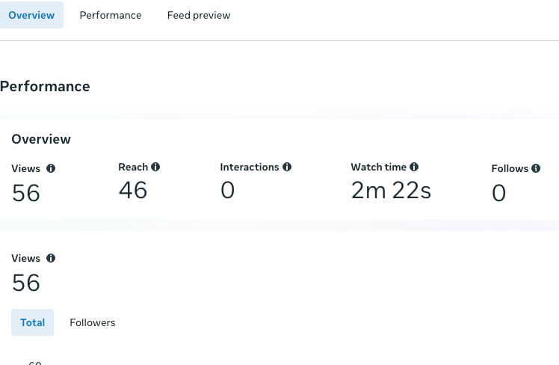
Task: Click the Follows count of 0
Action: 498,194
